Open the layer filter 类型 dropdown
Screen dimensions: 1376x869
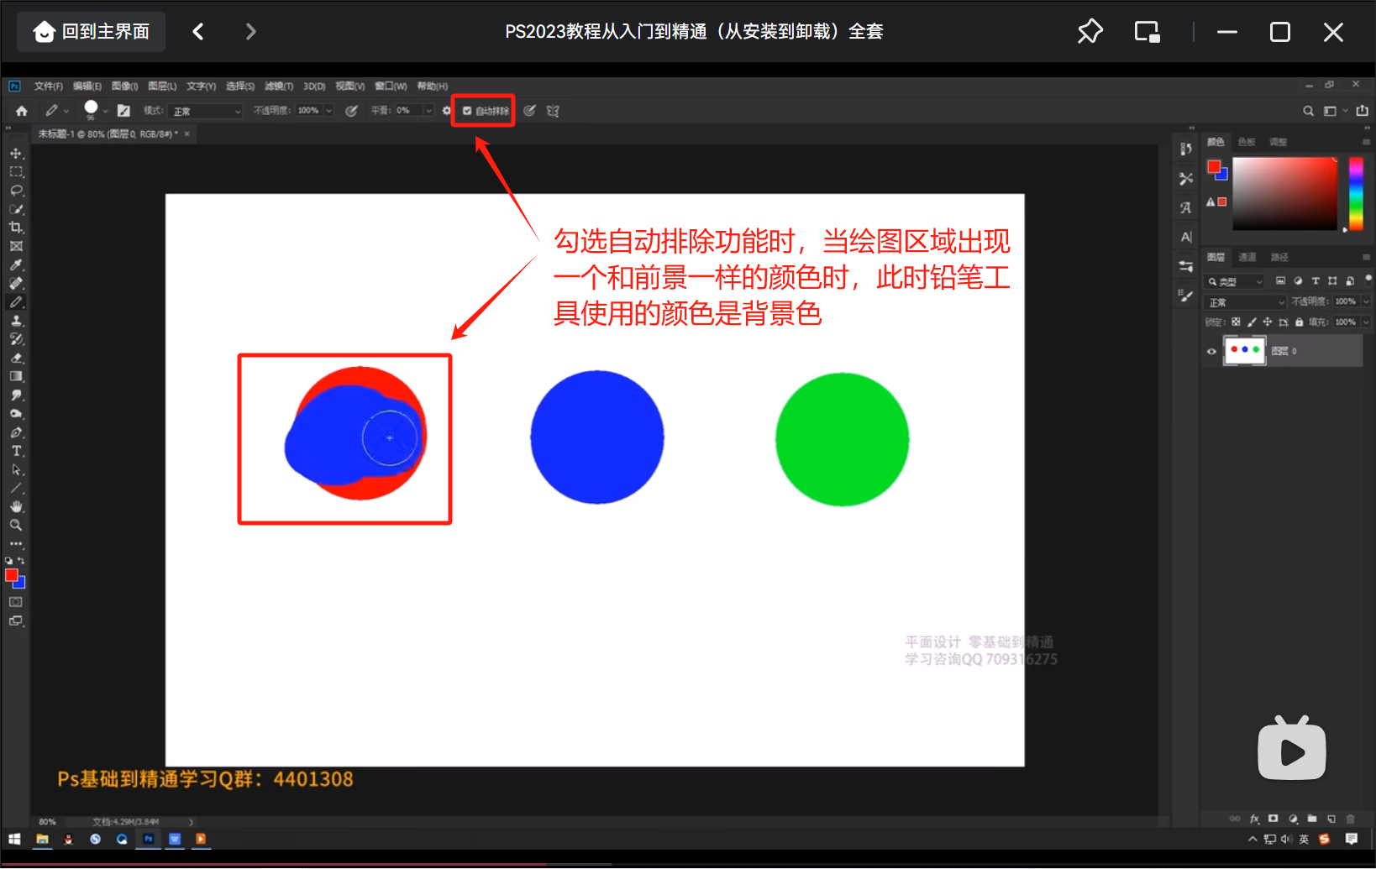point(1235,281)
